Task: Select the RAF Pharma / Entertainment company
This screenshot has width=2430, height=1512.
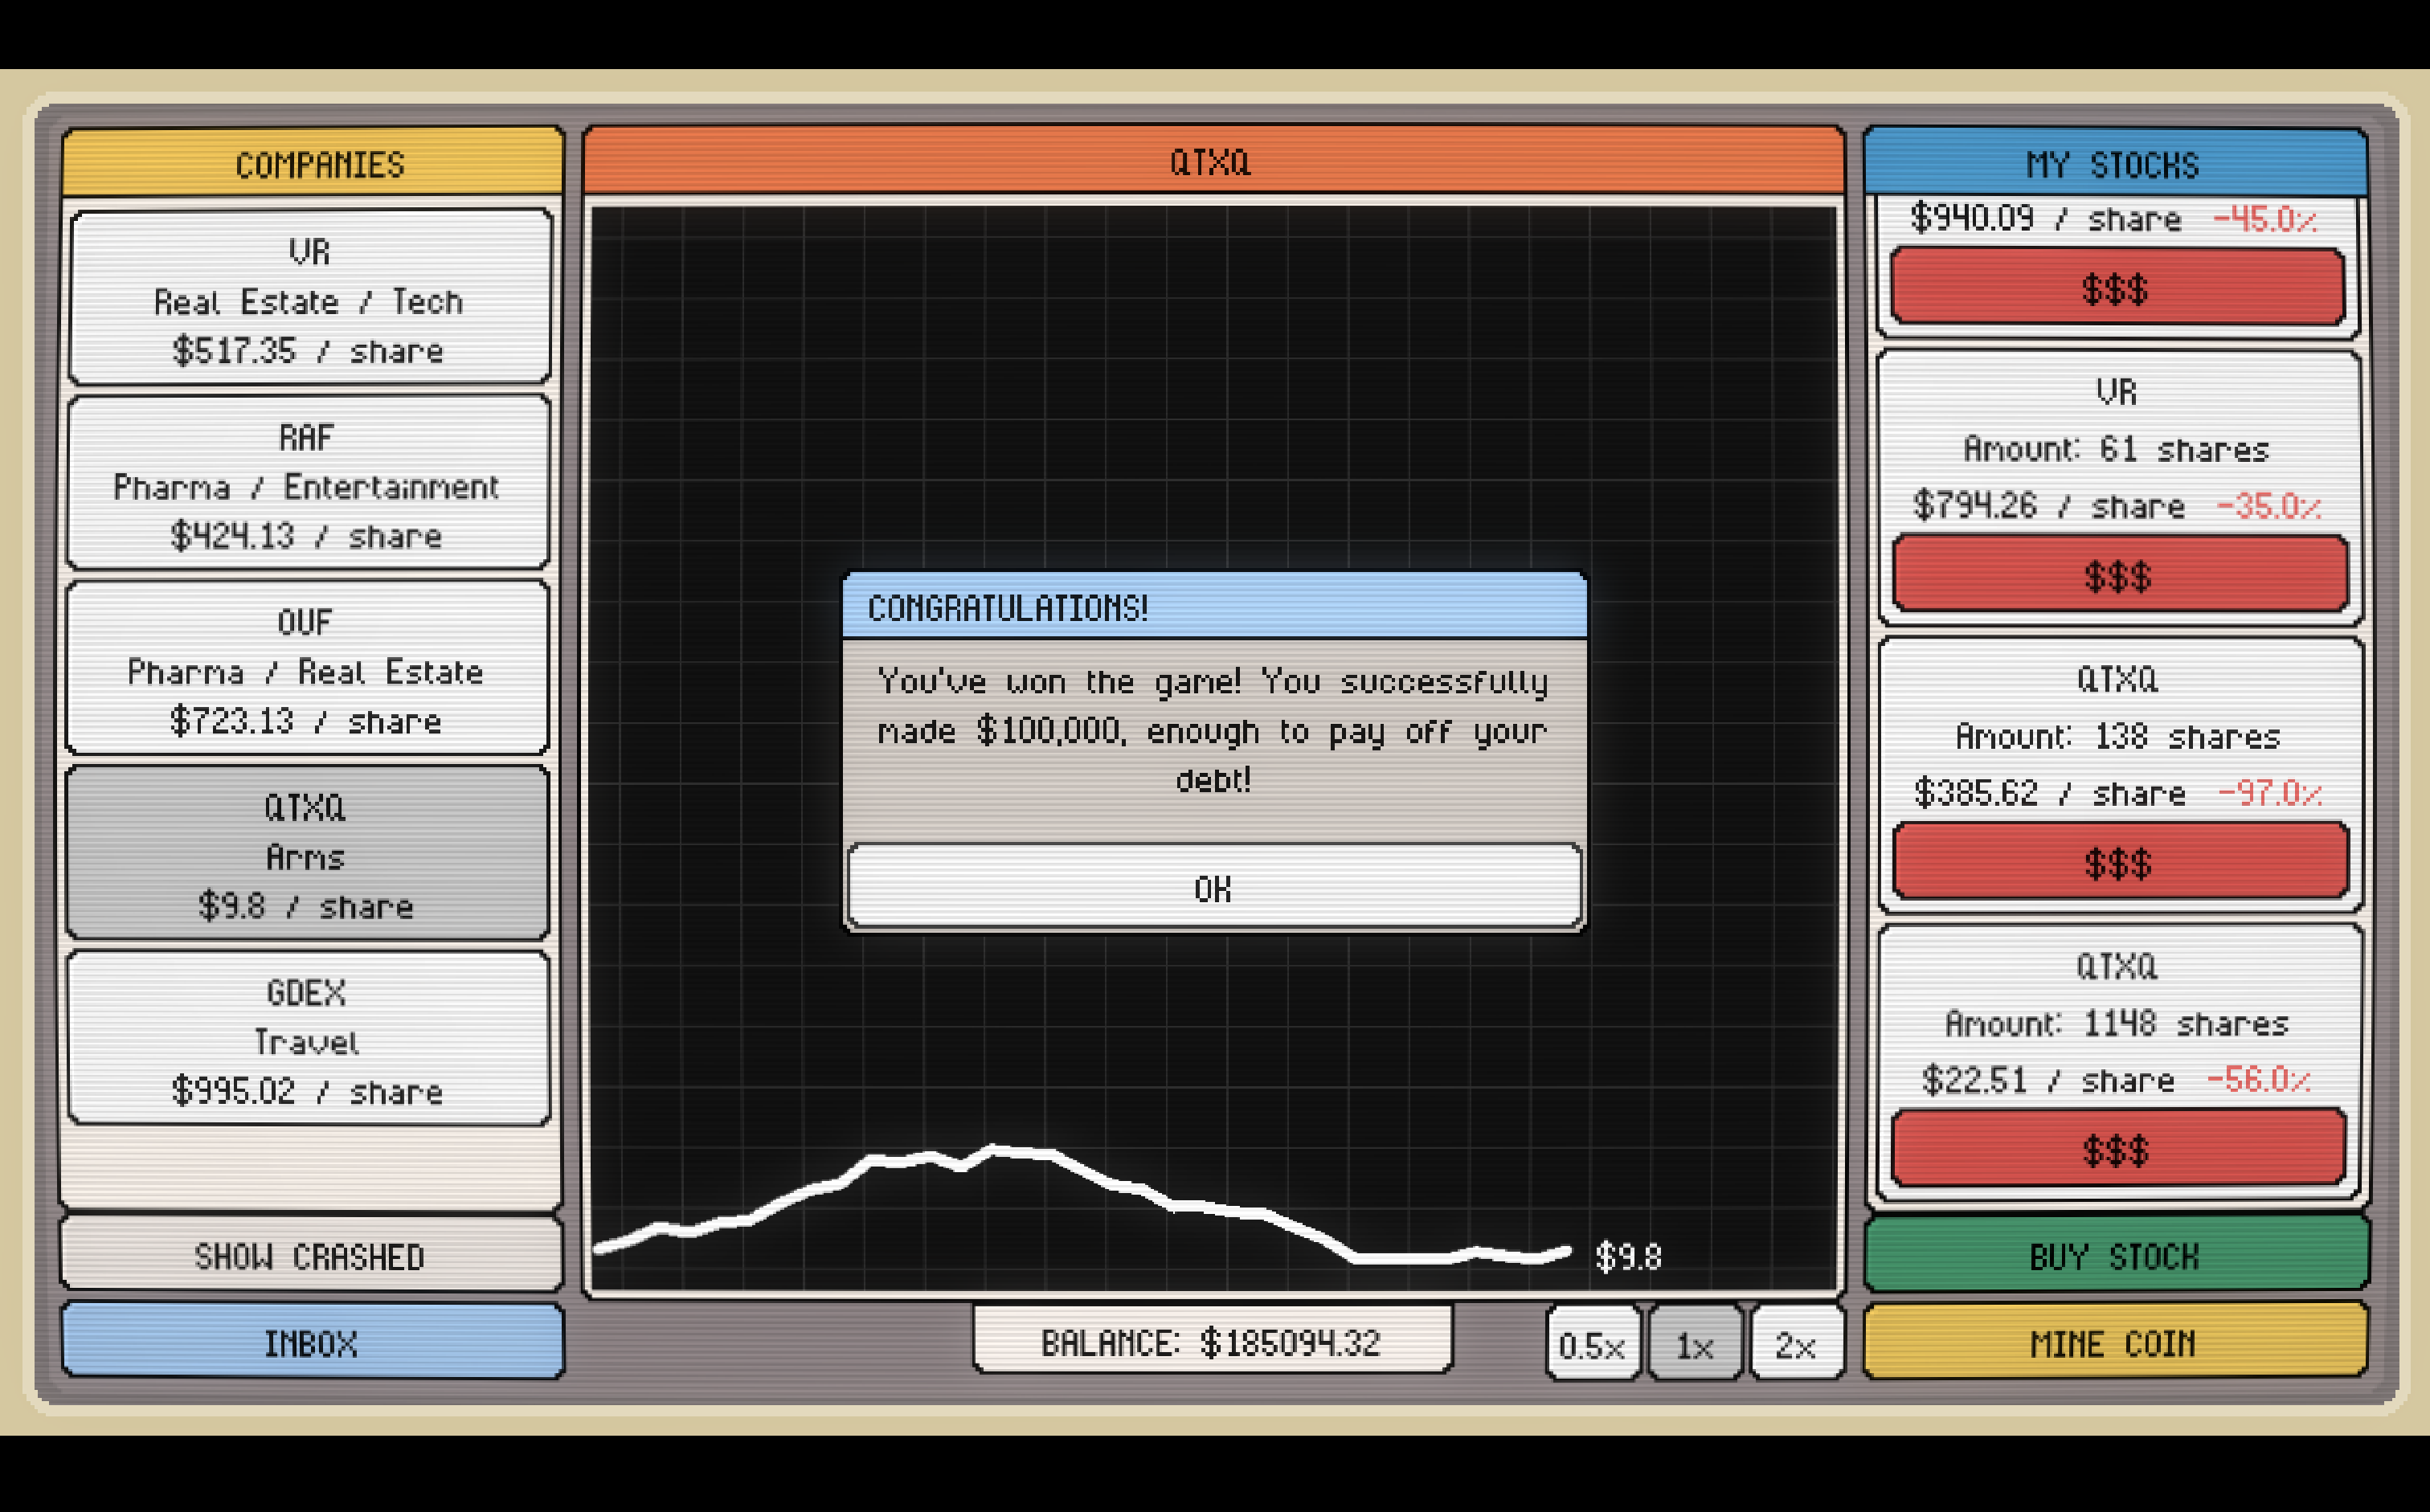Action: point(307,485)
